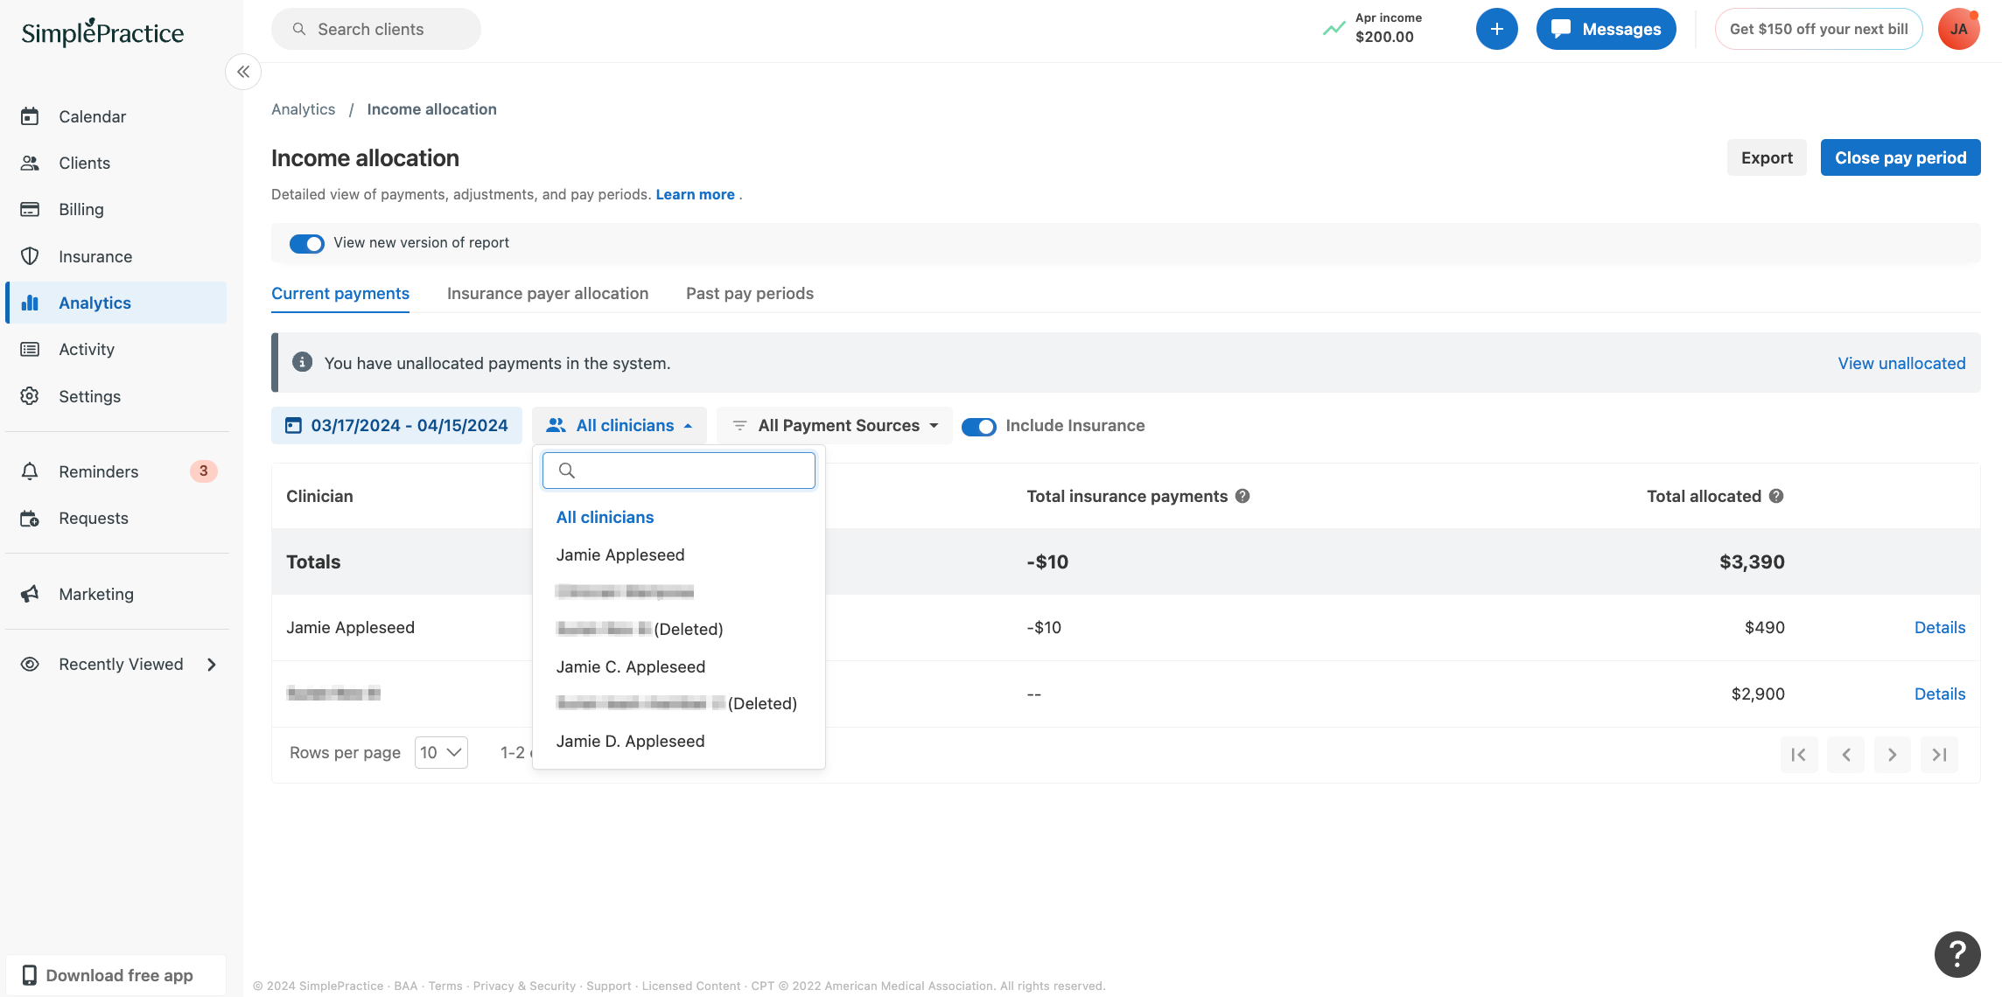Click the Marketing megaphone icon
Image resolution: width=2002 pixels, height=997 pixels.
click(30, 594)
